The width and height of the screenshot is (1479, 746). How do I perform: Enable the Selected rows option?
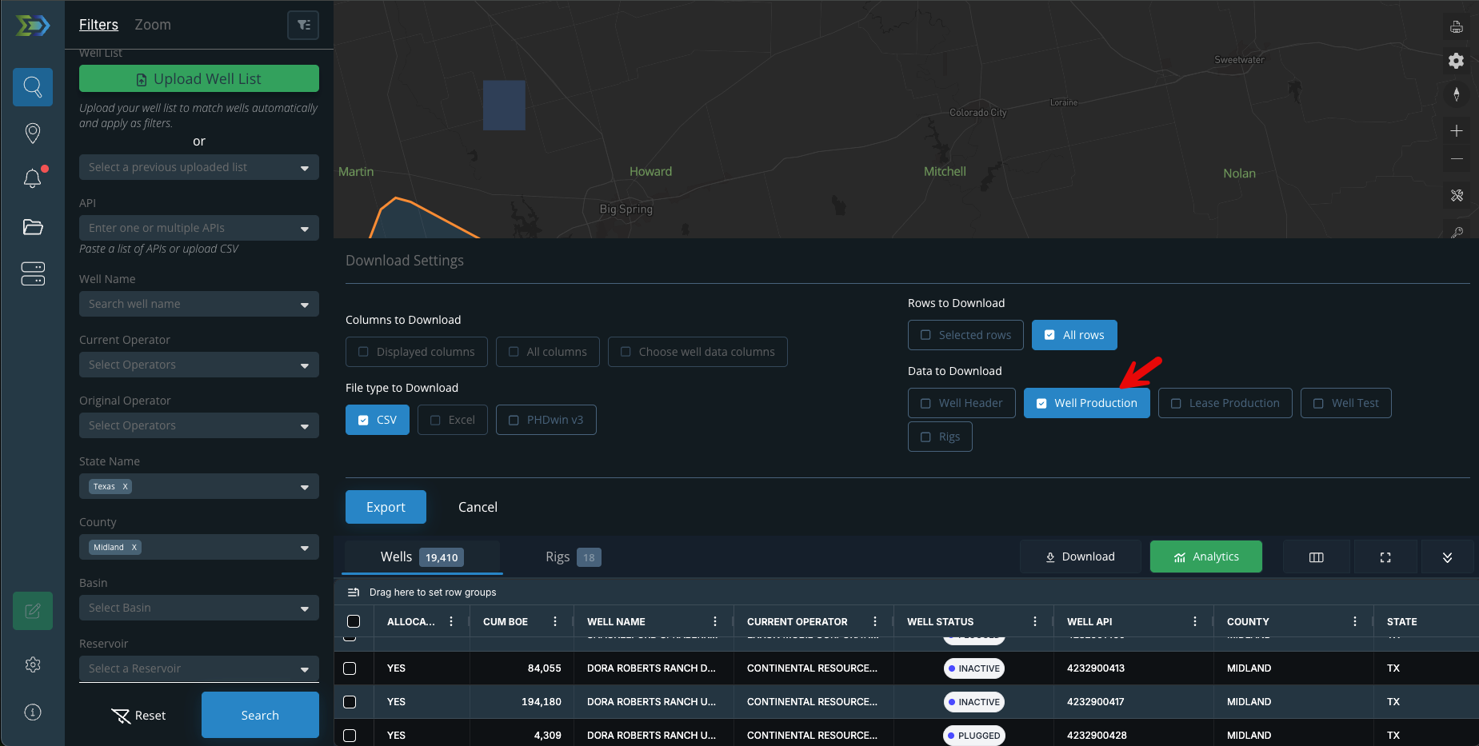(965, 335)
